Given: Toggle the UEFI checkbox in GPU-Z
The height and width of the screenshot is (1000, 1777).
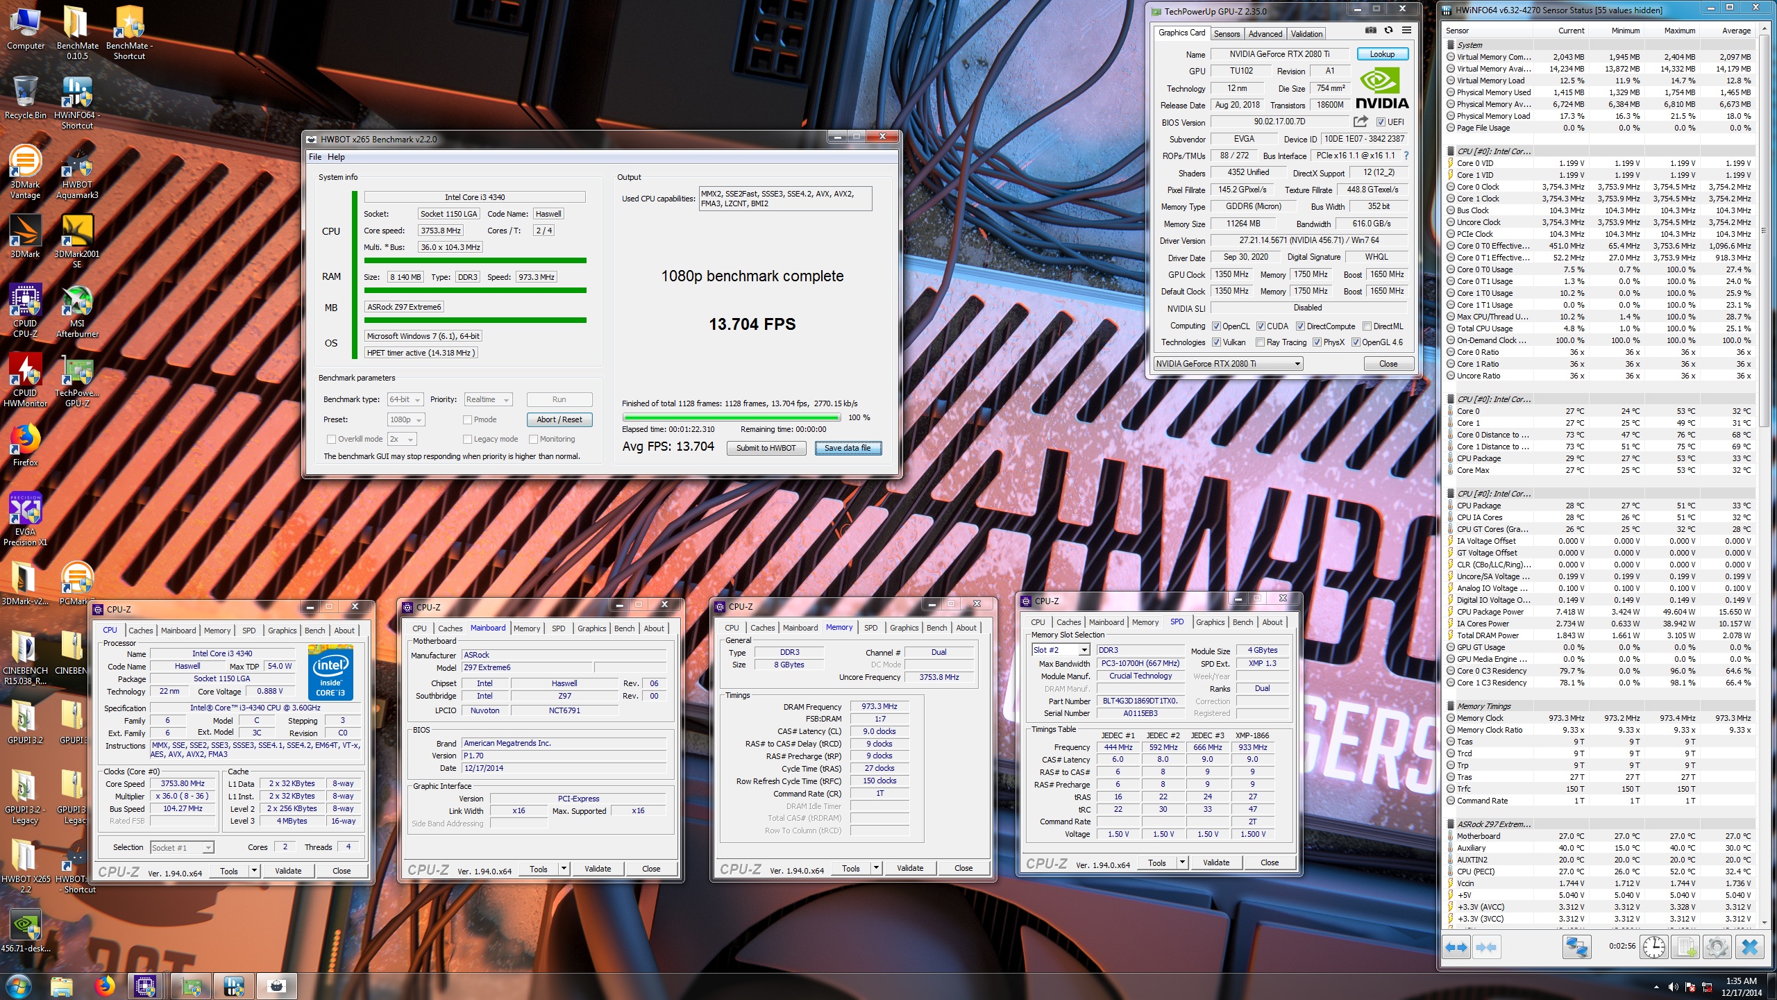Looking at the screenshot, I should tap(1381, 122).
